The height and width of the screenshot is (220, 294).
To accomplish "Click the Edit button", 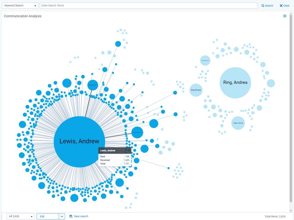I will [48, 216].
